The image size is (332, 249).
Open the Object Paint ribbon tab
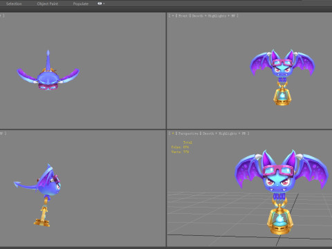(48, 3)
